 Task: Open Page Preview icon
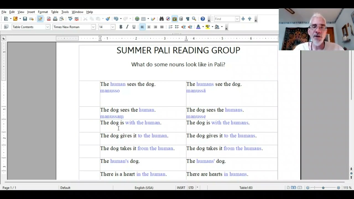tap(62, 19)
